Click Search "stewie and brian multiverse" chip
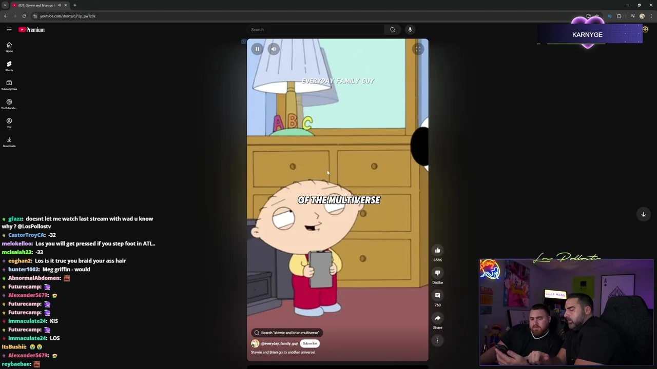657x369 pixels. click(287, 333)
